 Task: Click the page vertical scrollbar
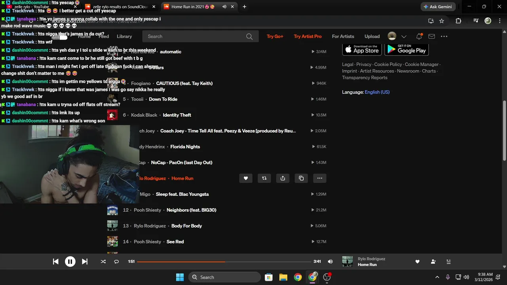tap(504, 131)
